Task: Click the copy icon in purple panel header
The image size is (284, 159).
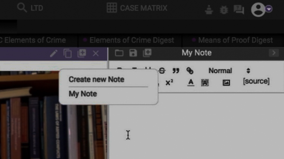Action: 68,53
